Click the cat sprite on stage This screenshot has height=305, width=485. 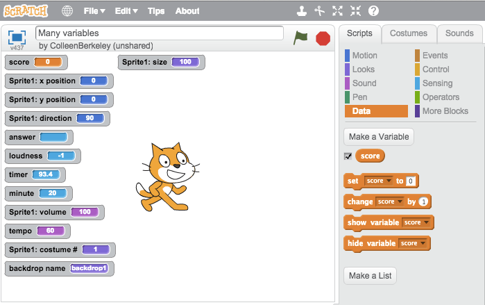pyautogui.click(x=167, y=177)
